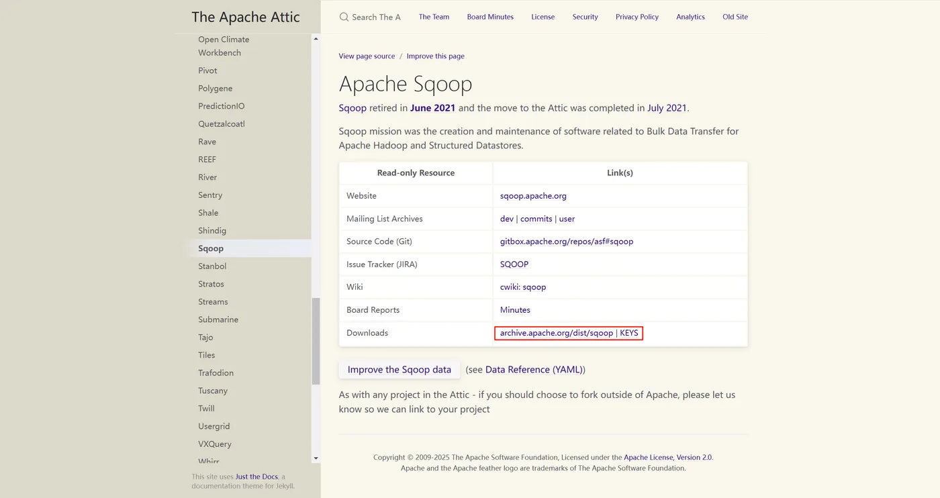Viewport: 940px width, 498px height.
Task: Open the cwiki: sqoop wiki link
Action: 523,287
